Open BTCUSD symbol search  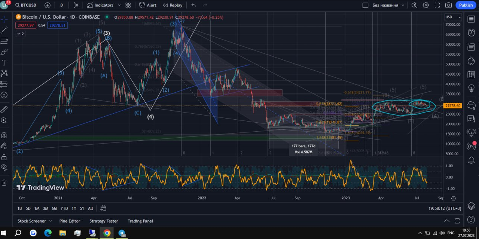click(x=25, y=5)
